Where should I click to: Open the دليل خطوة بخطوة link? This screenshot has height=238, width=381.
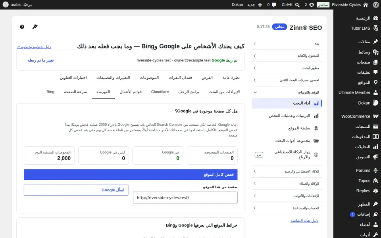pos(34,47)
